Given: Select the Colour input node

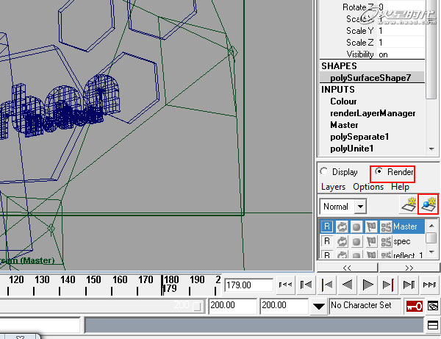Looking at the screenshot, I should coord(343,101).
